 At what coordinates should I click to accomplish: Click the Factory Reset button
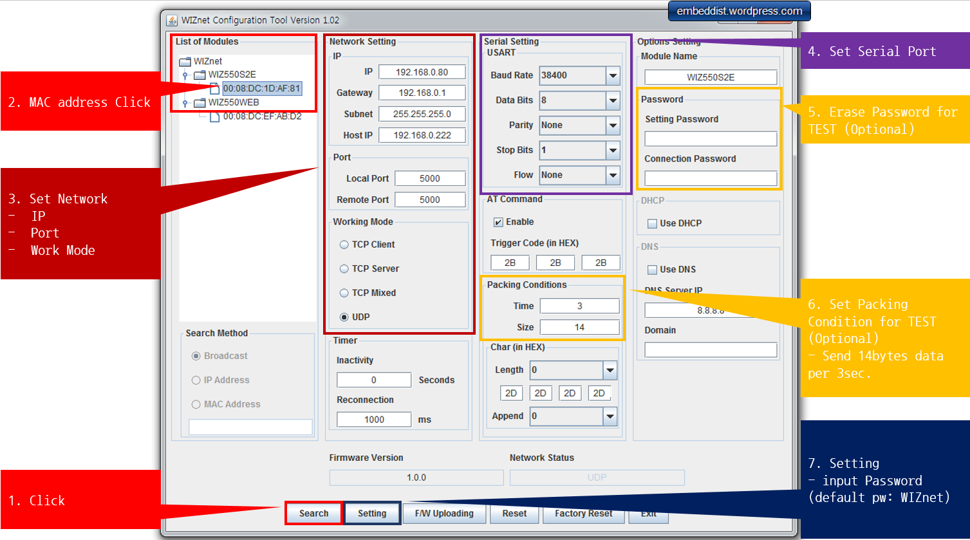point(584,513)
